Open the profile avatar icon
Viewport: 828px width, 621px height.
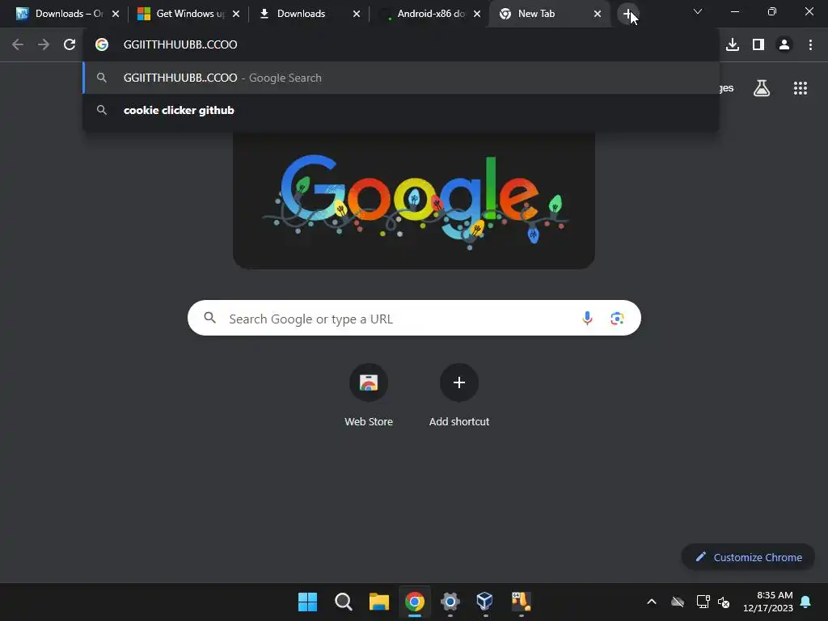point(784,44)
